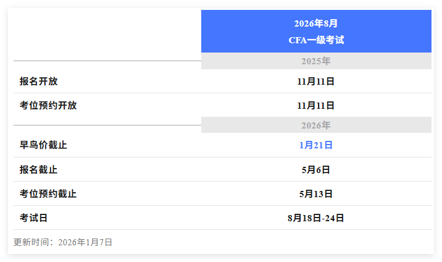The width and height of the screenshot is (442, 262).
Task: Select the 2026年1月7日 update date
Action: 85,242
